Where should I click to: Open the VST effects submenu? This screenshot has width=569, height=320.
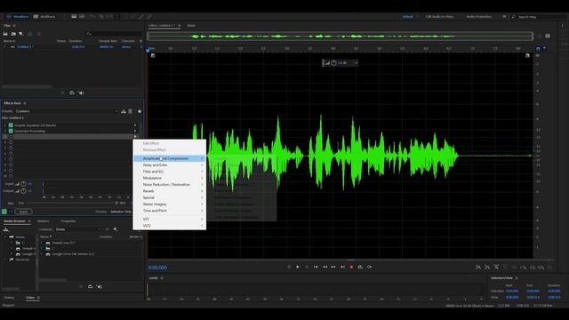170,220
